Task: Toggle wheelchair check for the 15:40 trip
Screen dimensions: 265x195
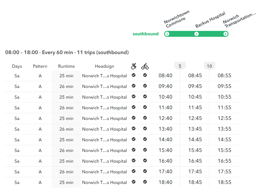Action: click(x=134, y=150)
